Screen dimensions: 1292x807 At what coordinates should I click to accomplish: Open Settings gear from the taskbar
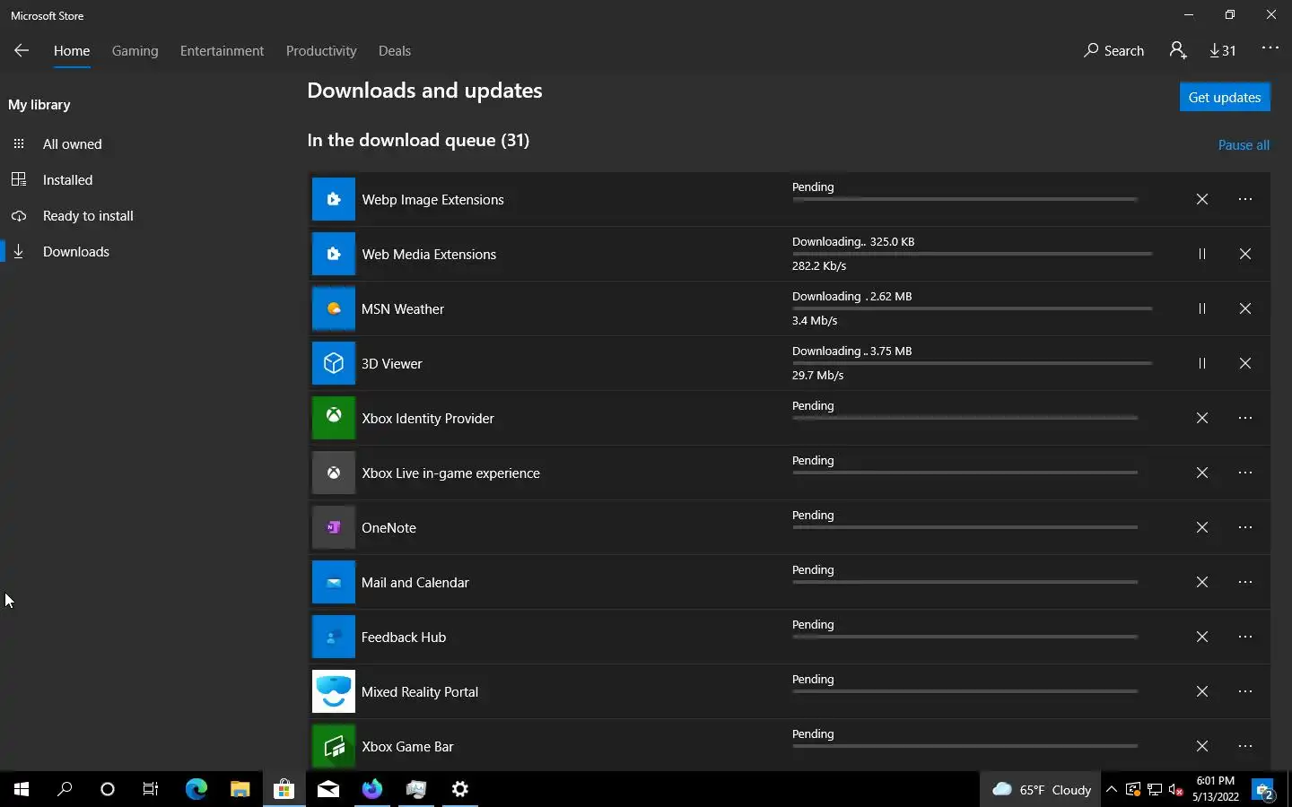459,789
